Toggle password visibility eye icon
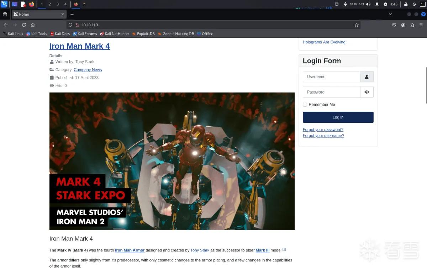This screenshot has width=427, height=270. click(367, 92)
